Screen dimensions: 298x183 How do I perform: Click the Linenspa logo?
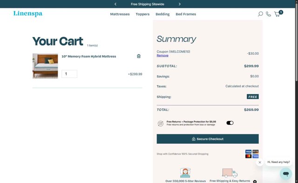click(28, 13)
